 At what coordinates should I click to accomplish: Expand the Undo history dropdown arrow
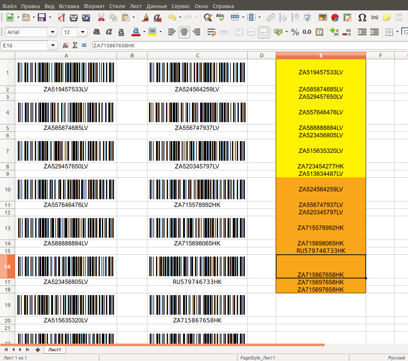coord(180,17)
